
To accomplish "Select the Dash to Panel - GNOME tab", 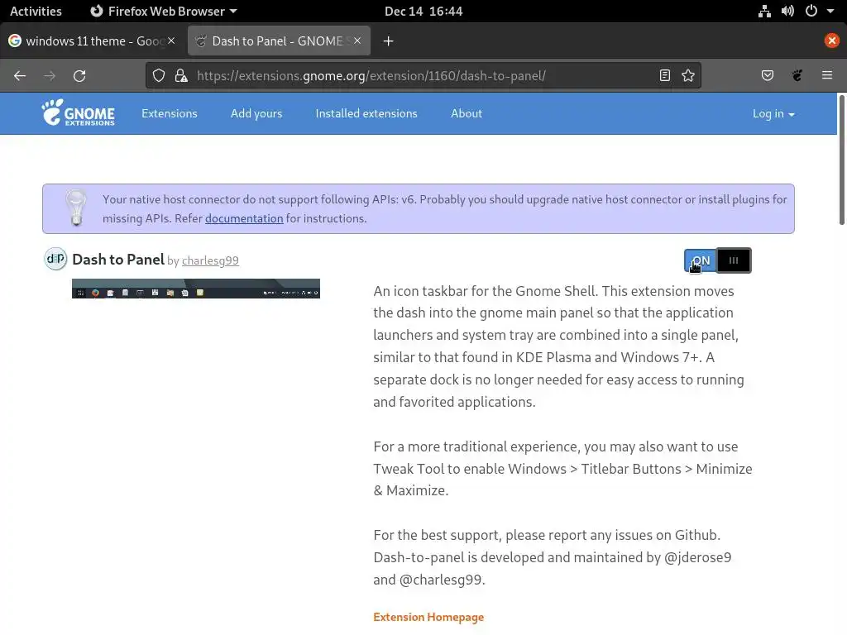I will click(x=279, y=41).
